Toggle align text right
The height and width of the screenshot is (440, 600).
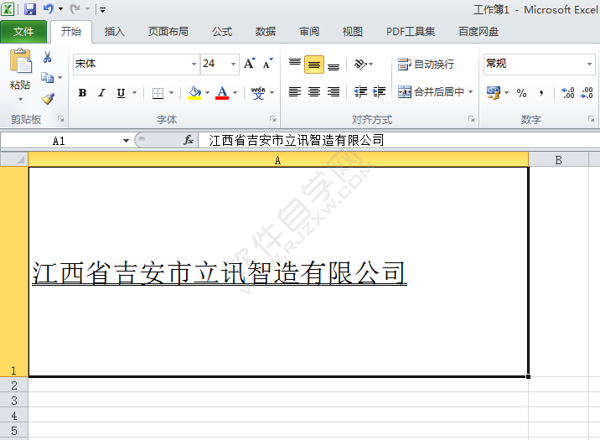click(334, 92)
